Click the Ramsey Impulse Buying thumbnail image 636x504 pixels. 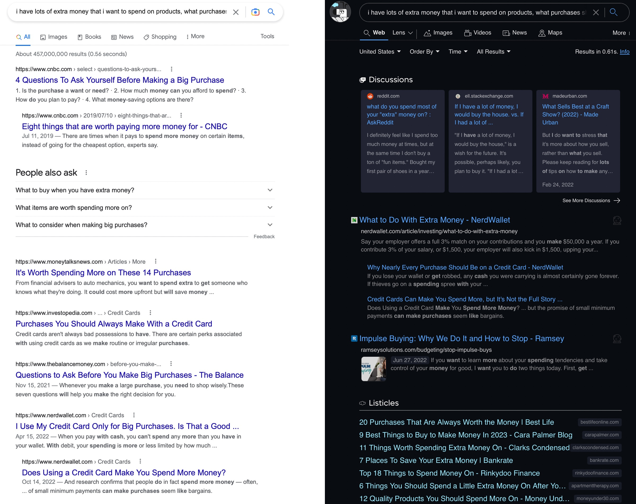(373, 369)
